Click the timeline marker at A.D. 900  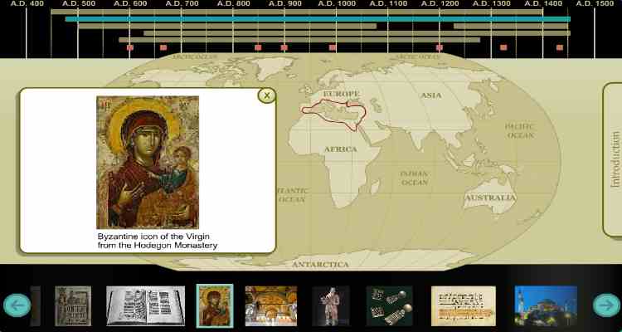(x=284, y=47)
